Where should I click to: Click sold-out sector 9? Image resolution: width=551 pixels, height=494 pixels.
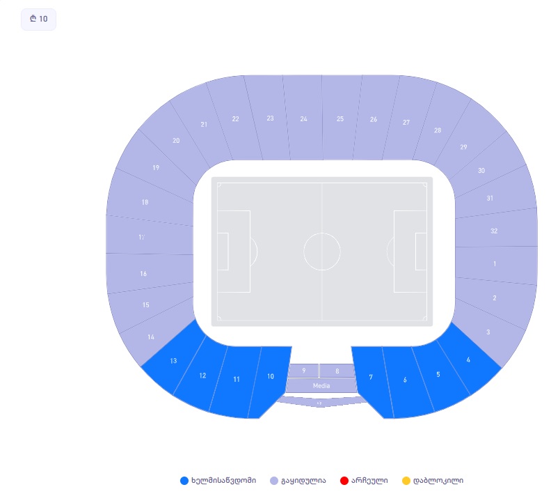(303, 371)
